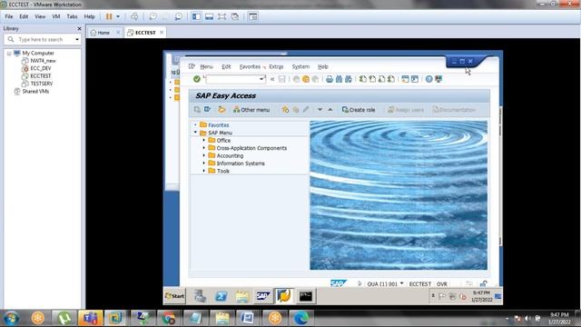Click VMware manage snapshots icon

coord(178,16)
